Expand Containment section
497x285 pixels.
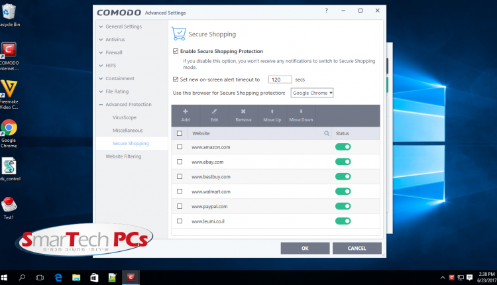pos(117,79)
